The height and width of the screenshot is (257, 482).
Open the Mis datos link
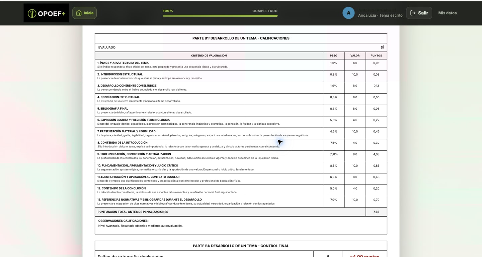[448, 13]
